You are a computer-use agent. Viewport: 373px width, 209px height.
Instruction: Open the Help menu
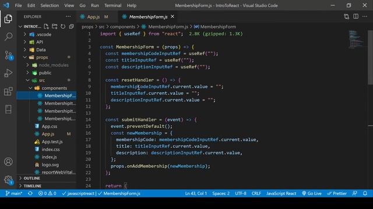[132, 5]
